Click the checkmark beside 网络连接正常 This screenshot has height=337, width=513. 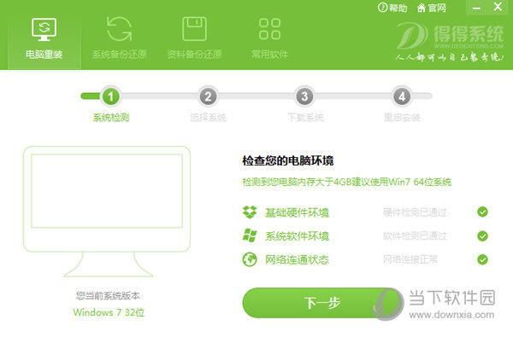[482, 259]
